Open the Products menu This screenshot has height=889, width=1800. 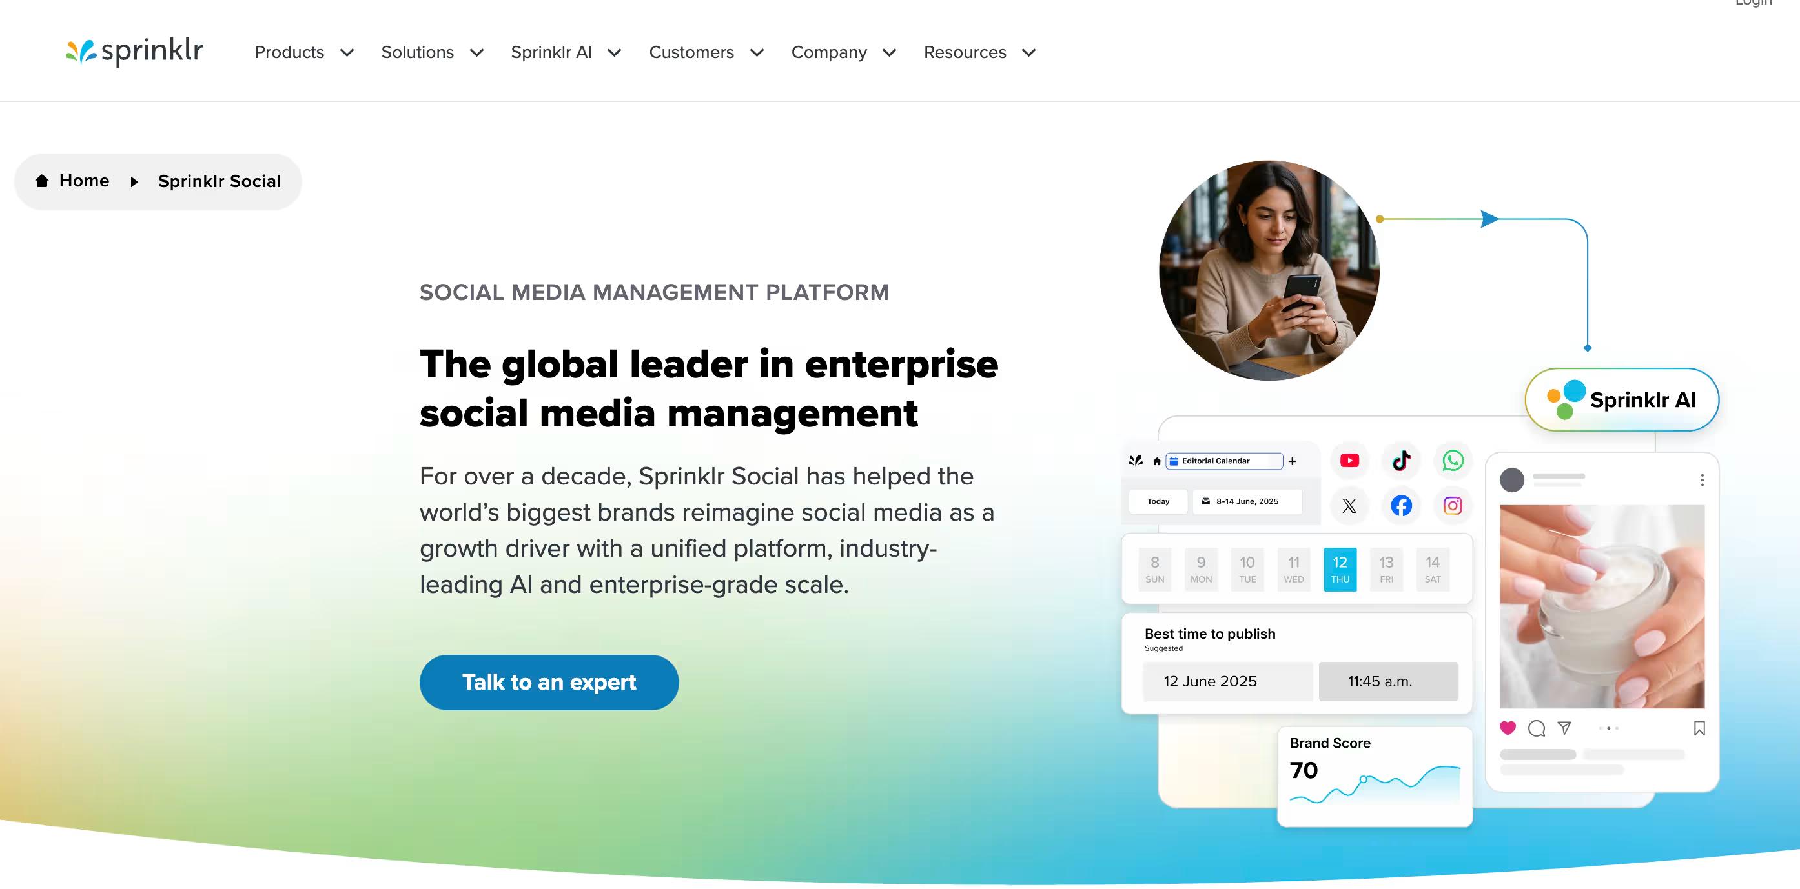tap(289, 52)
